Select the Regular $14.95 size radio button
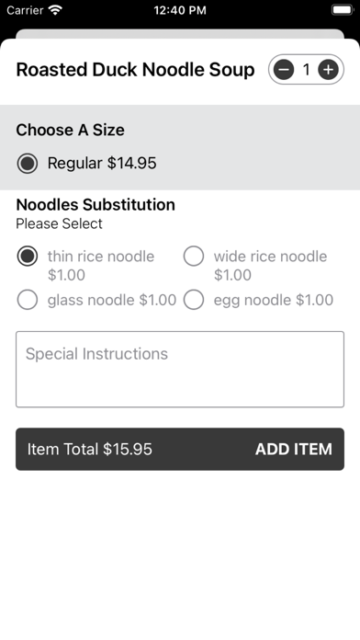The height and width of the screenshot is (640, 360). (28, 164)
